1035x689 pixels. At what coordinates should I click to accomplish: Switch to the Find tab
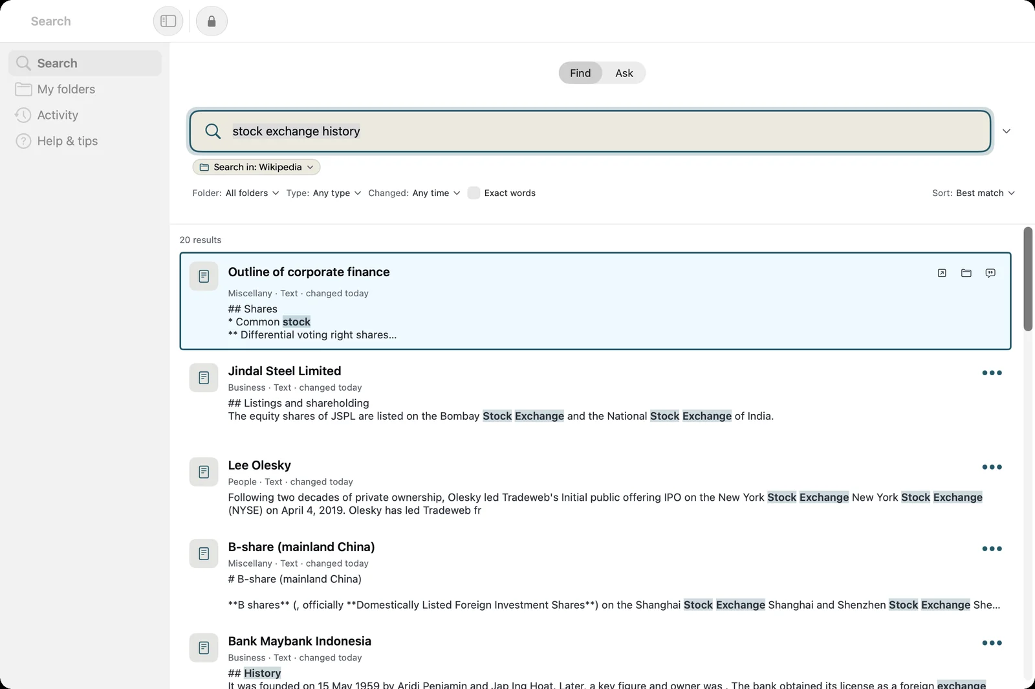[580, 73]
